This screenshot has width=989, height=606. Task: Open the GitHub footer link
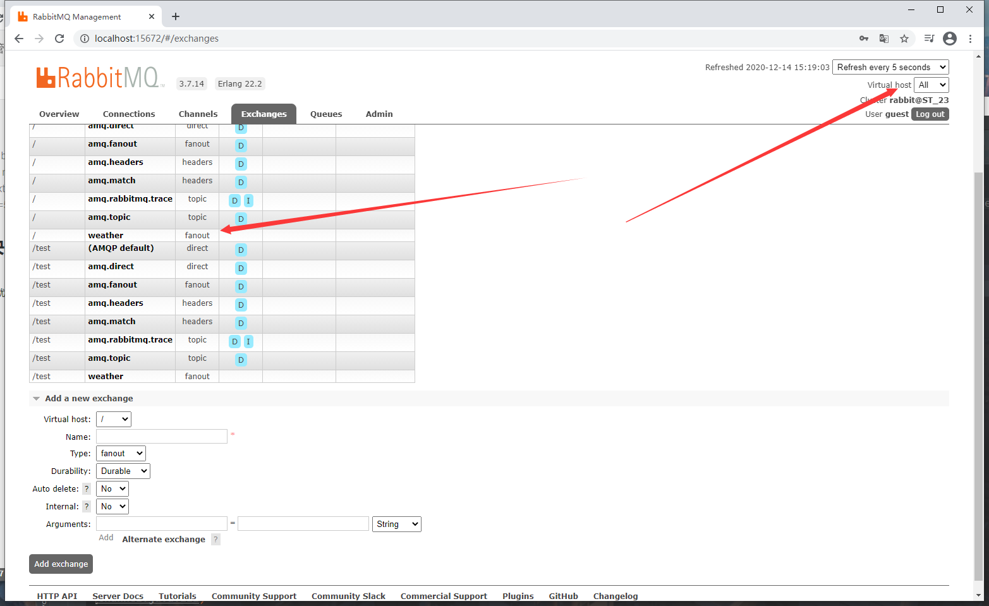click(x=564, y=596)
